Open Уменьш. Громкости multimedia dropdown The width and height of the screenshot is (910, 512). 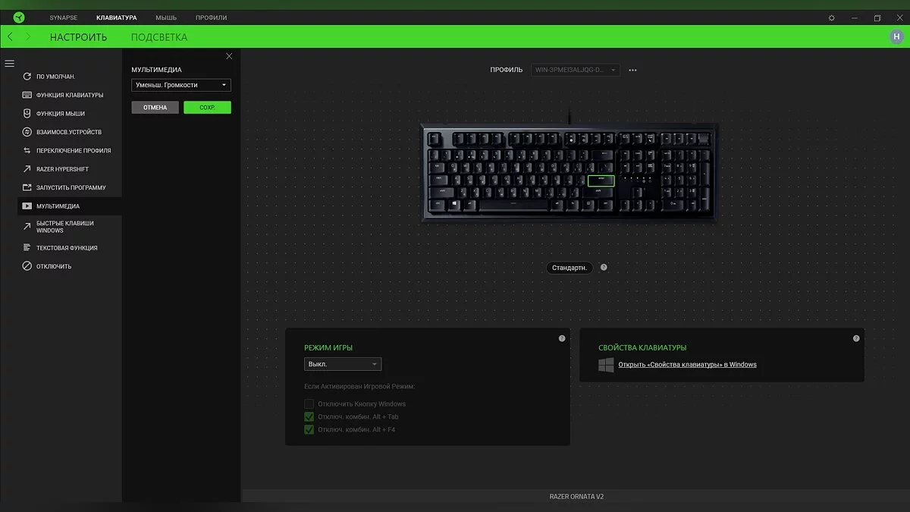(x=181, y=85)
